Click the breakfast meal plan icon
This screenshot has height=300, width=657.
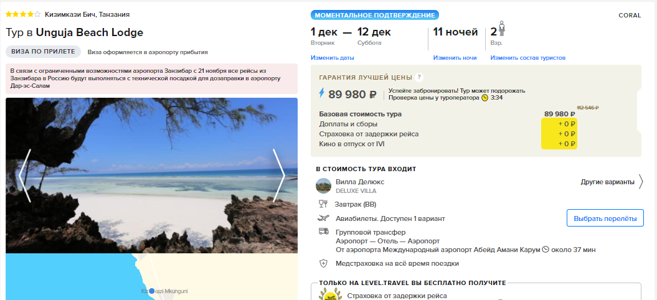pos(323,205)
